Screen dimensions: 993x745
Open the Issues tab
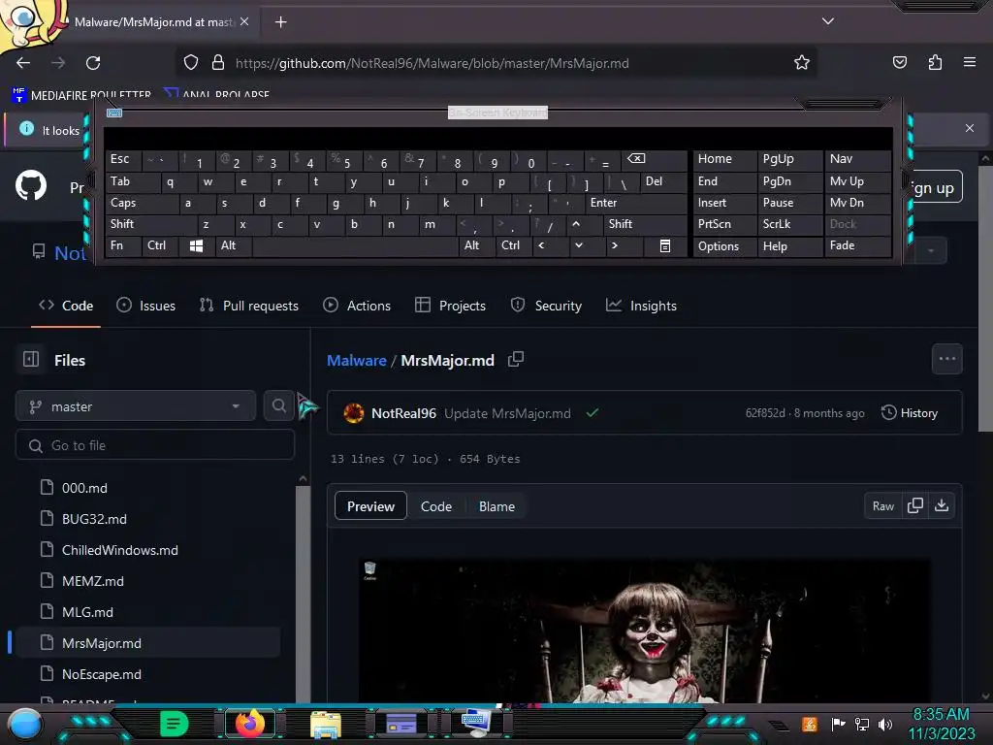pyautogui.click(x=146, y=306)
